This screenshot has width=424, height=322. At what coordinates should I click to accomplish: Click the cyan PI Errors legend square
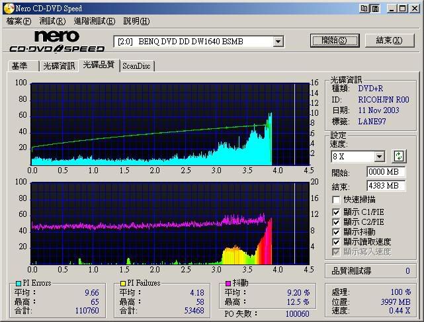(x=18, y=284)
